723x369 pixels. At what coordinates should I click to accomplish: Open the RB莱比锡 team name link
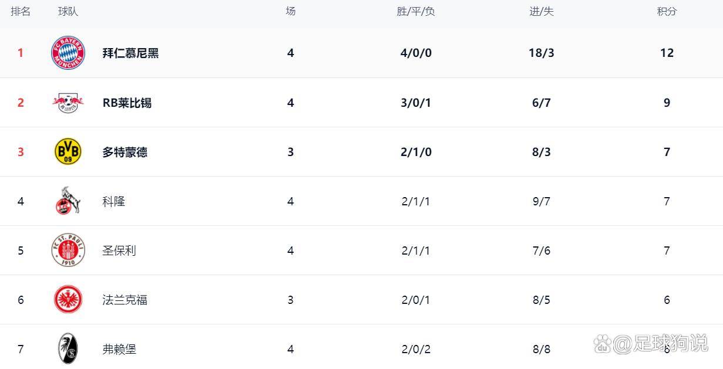tap(127, 103)
